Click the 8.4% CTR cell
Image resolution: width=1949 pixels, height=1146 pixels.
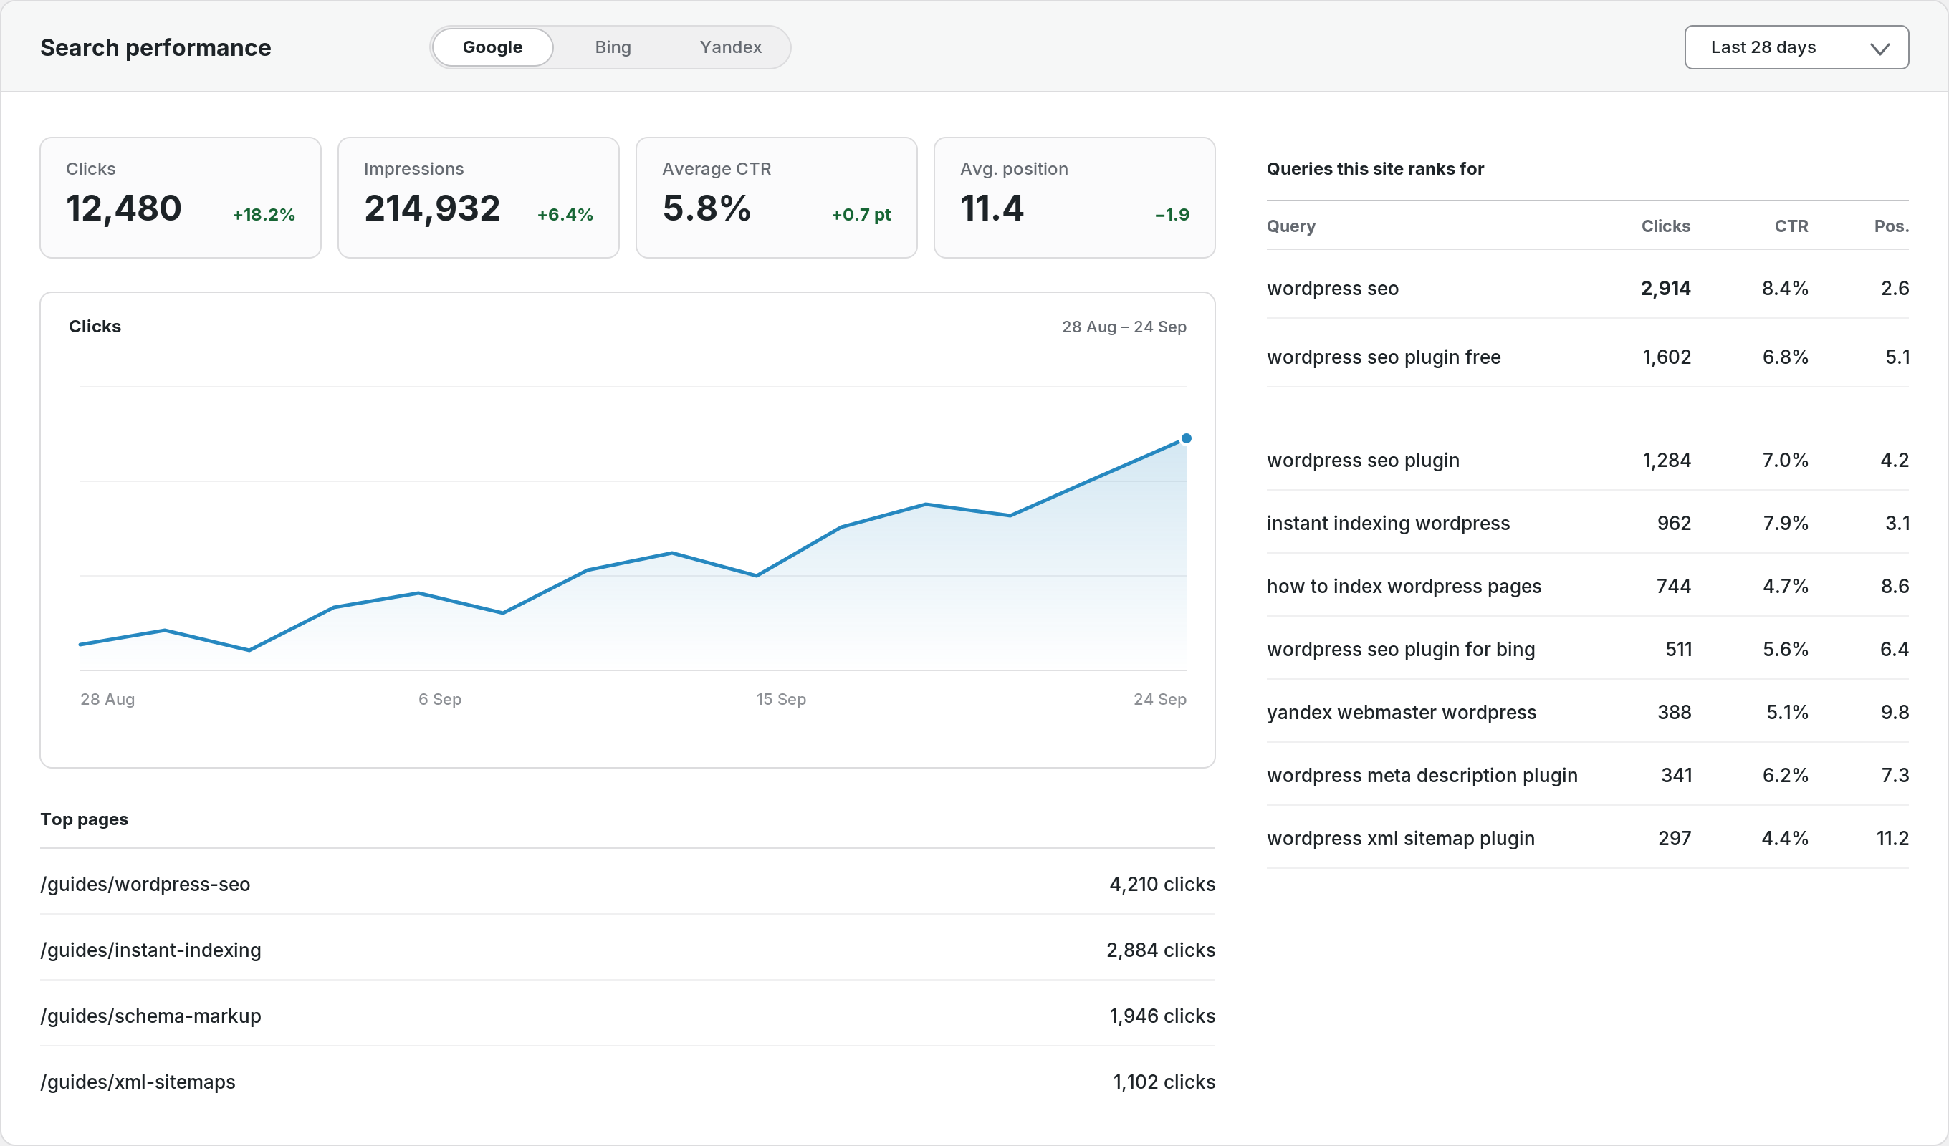coord(1784,288)
